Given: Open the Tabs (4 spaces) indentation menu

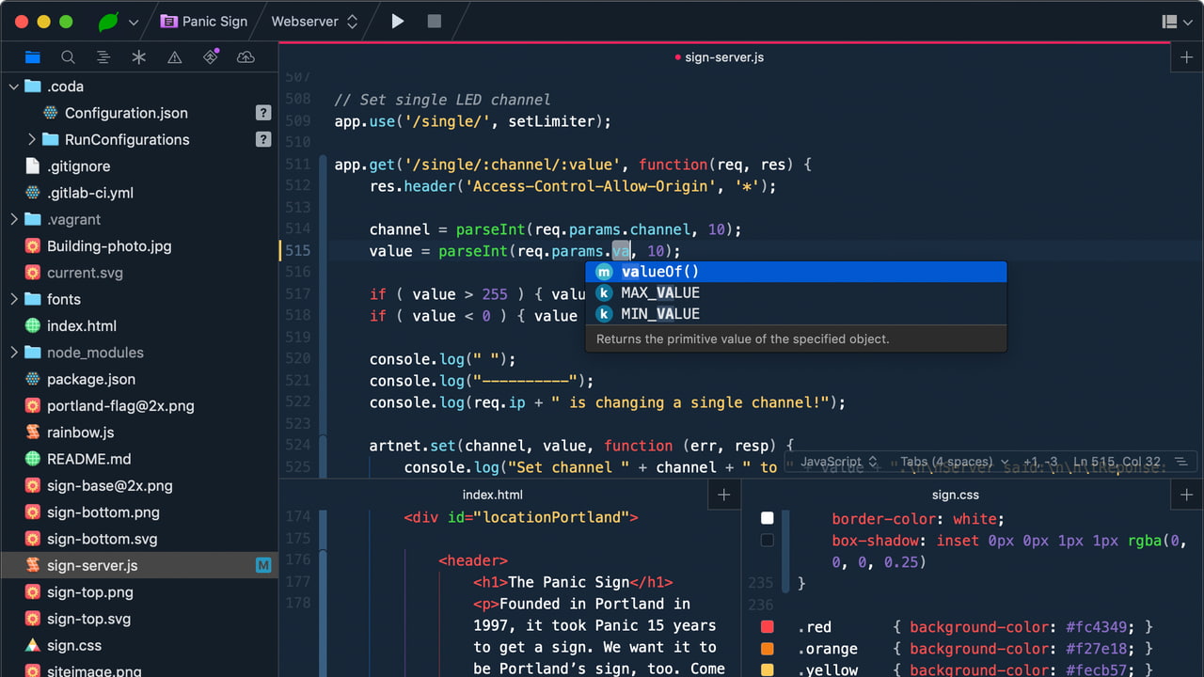Looking at the screenshot, I should (954, 462).
